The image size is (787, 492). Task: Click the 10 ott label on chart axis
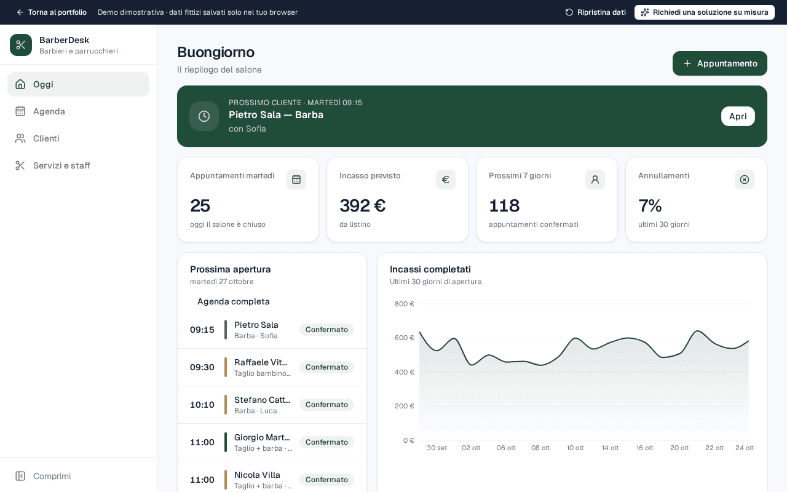[x=575, y=448]
